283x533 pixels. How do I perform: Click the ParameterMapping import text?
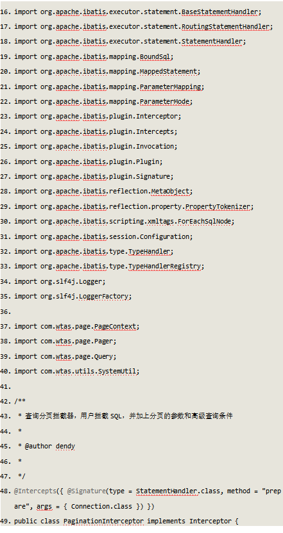[170, 86]
